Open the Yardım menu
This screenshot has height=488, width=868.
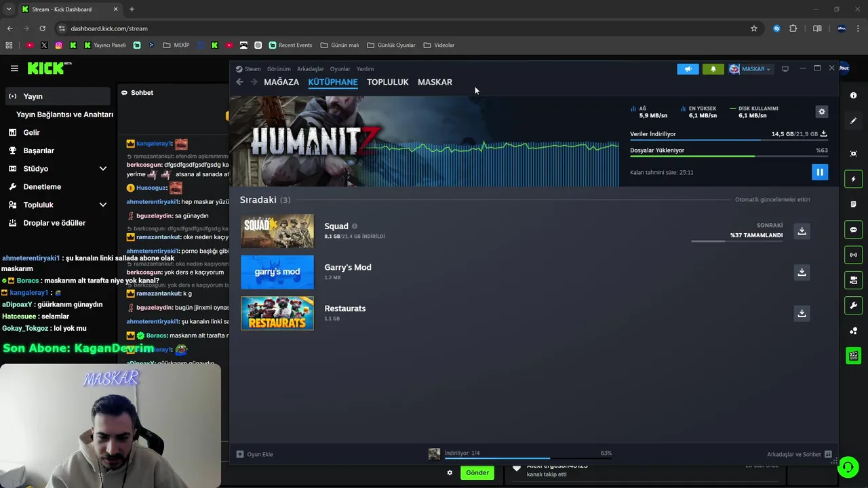coord(366,69)
